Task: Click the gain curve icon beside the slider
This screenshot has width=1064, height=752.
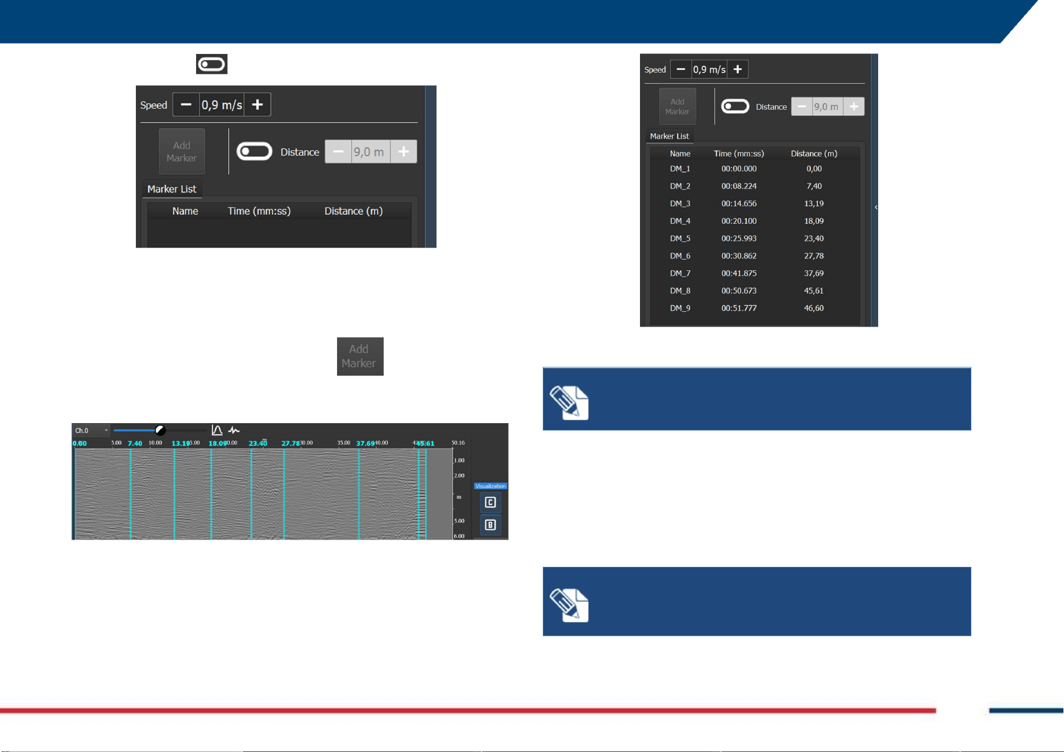Action: point(217,431)
